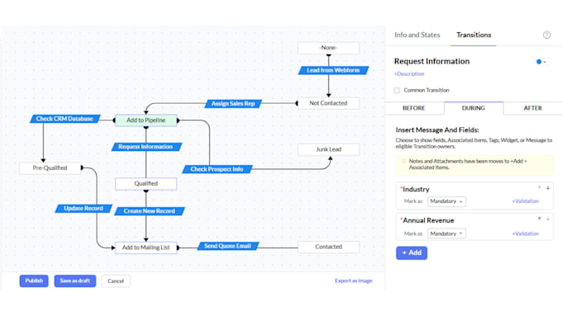
Task: Move Annual Revenue field up with arrow
Action: tap(539, 219)
